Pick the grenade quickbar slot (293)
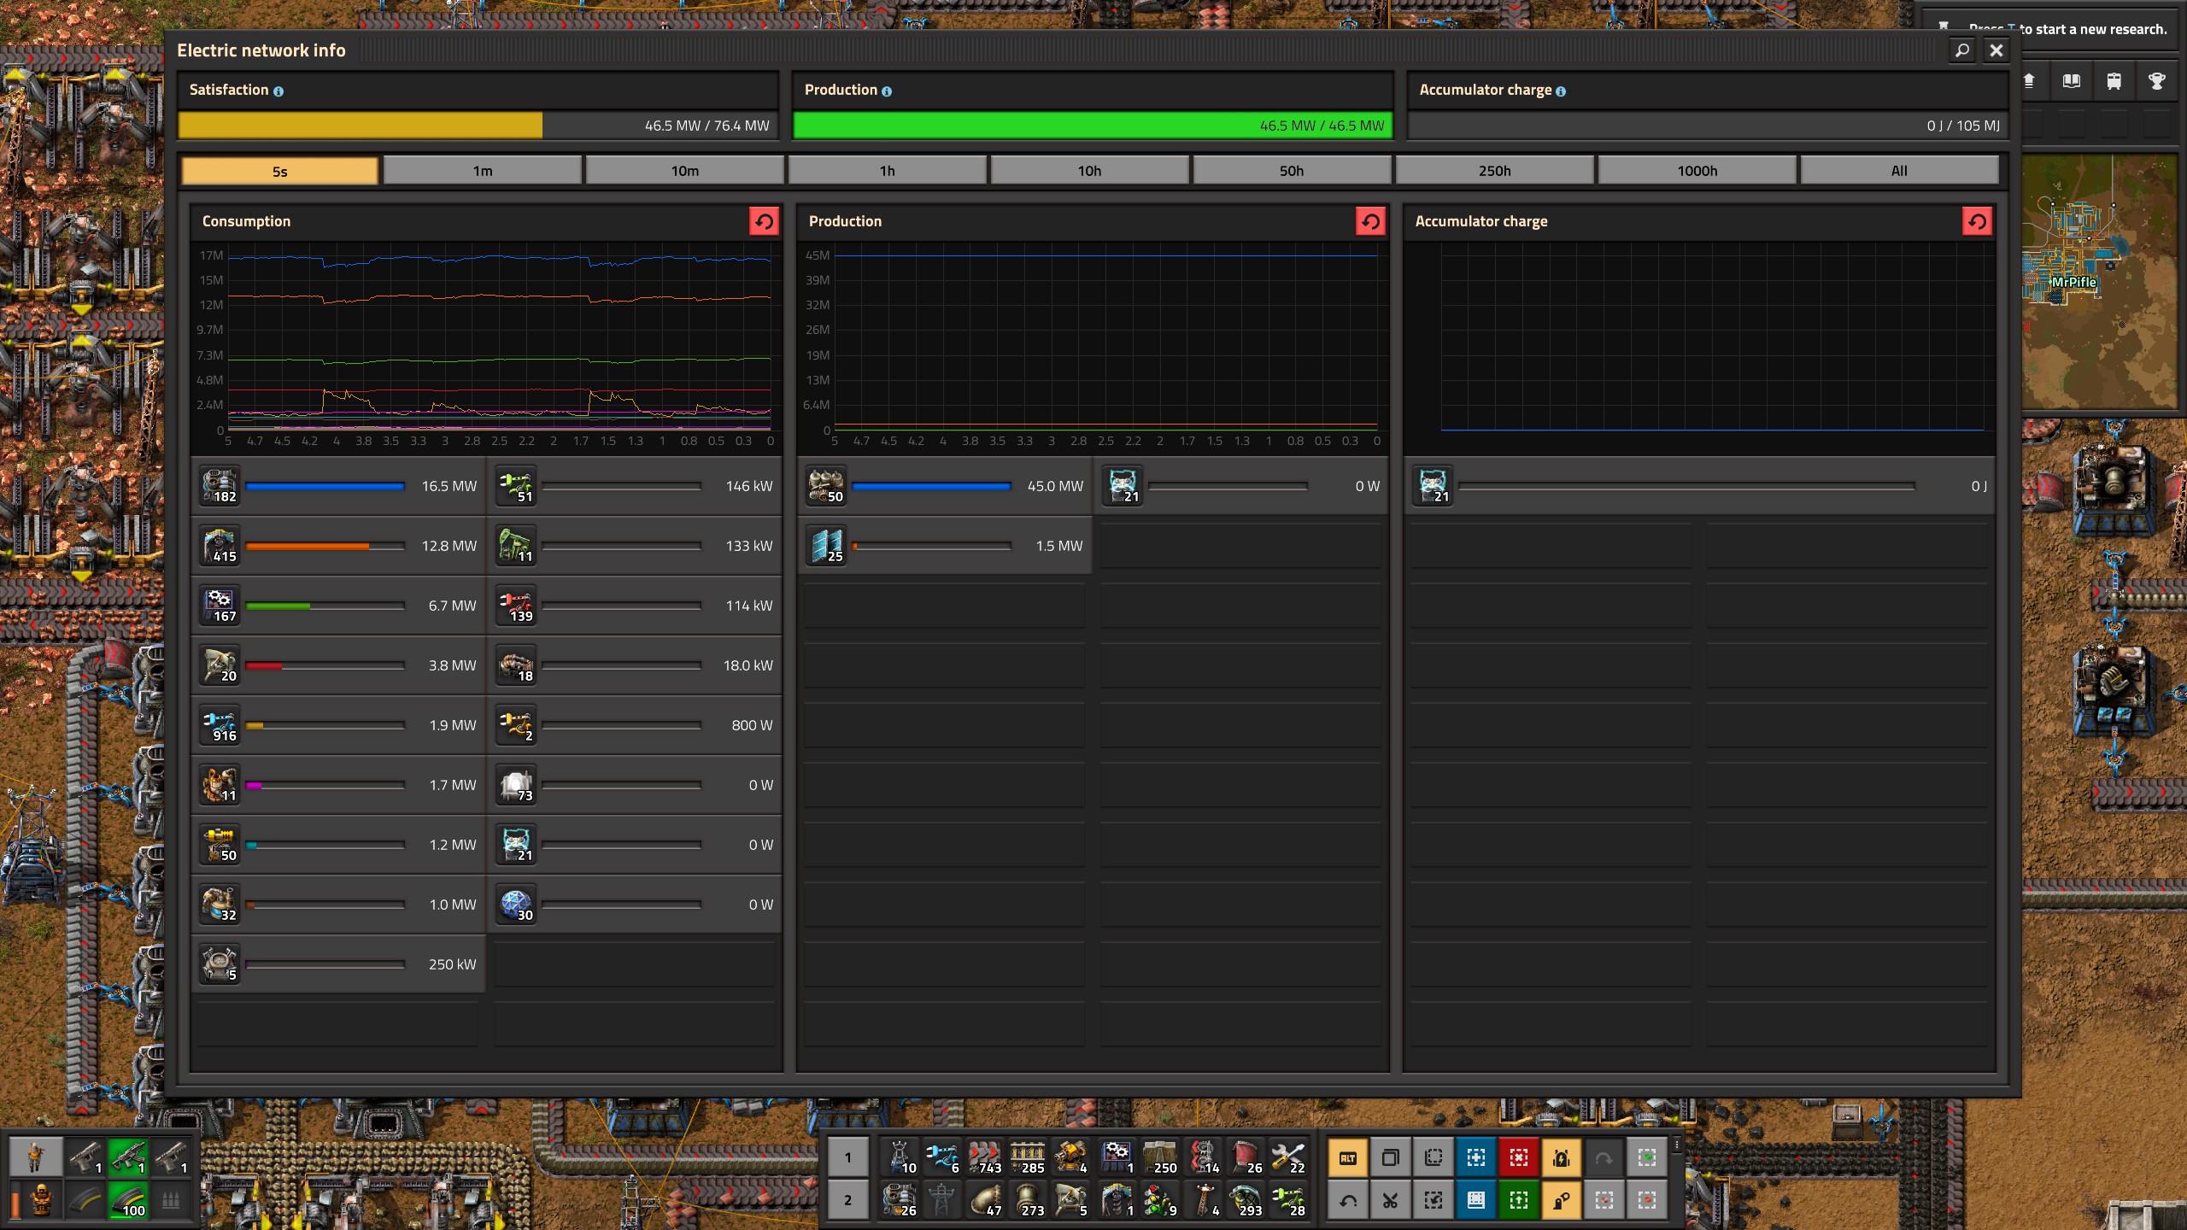Image resolution: width=2187 pixels, height=1230 pixels. pyautogui.click(x=1245, y=1200)
